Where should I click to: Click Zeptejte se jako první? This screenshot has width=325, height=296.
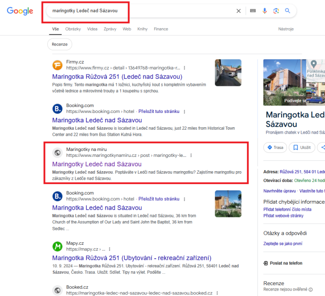(283, 244)
